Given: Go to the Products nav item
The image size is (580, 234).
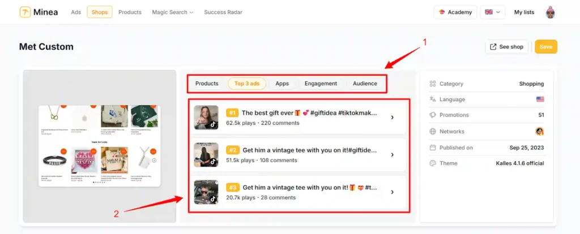Looking at the screenshot, I should [x=130, y=12].
